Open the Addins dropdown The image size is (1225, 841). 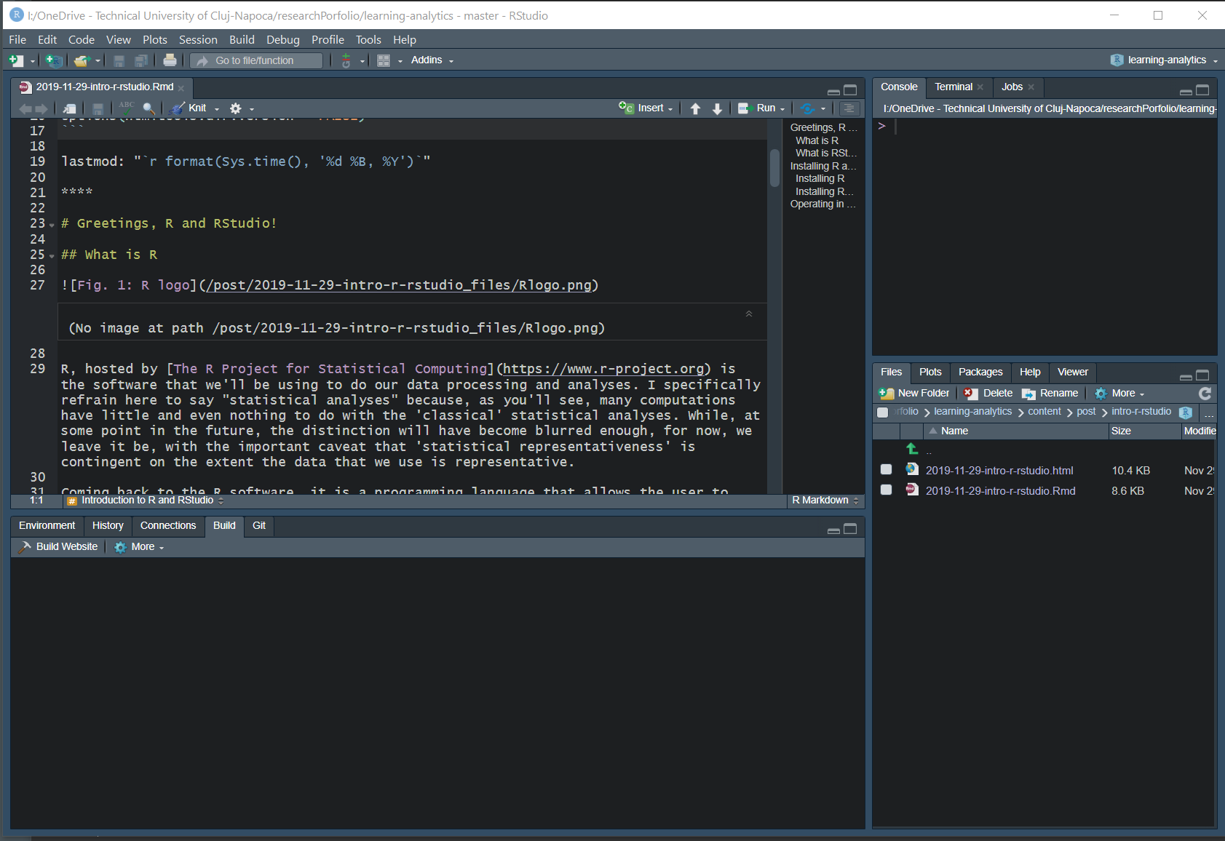(x=432, y=60)
